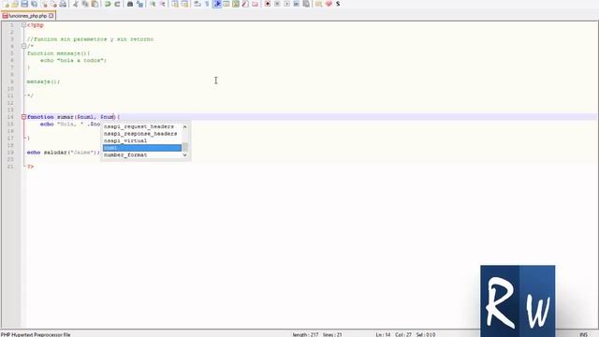This screenshot has height=337, width=599.
Task: Collapse the comment block fold on line 4
Action: pyautogui.click(x=23, y=46)
